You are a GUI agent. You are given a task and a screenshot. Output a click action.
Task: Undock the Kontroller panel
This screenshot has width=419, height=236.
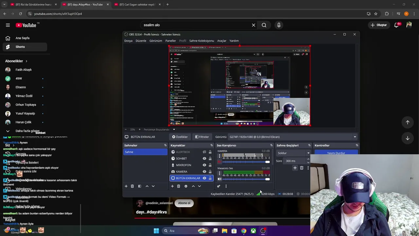click(x=357, y=145)
